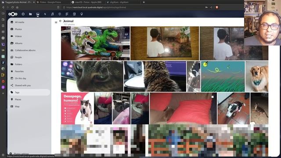Click the browser forward arrow
This screenshot has width=281, height=158.
[8, 7]
